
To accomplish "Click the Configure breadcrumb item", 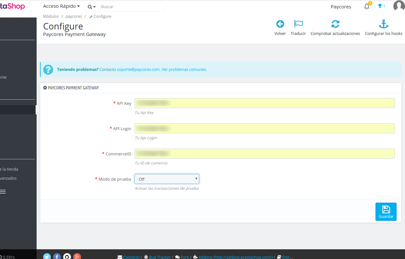I will click(x=100, y=16).
